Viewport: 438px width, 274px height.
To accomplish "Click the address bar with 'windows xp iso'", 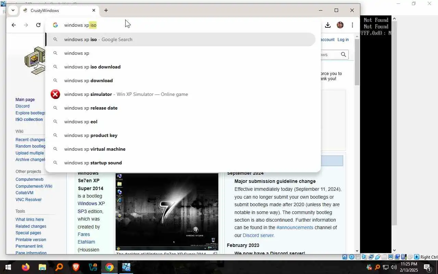I will (183, 25).
